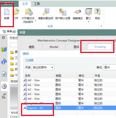Open the web browser page icon in the sidebar
Viewport: 116px width, 118px height.
pos(4,74)
